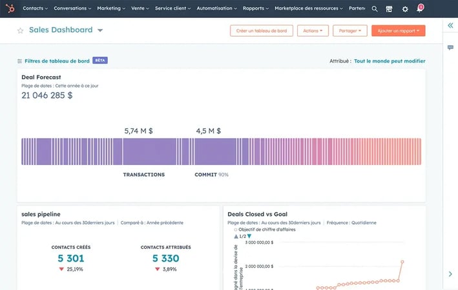Click the sales pipeline report title

coord(41,214)
